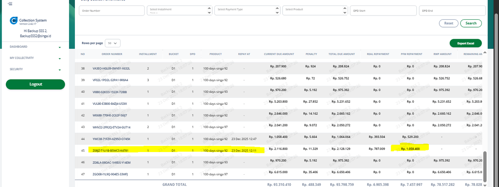Click the INSTALLMENT column header
This screenshot has height=187, width=499.
click(x=148, y=54)
